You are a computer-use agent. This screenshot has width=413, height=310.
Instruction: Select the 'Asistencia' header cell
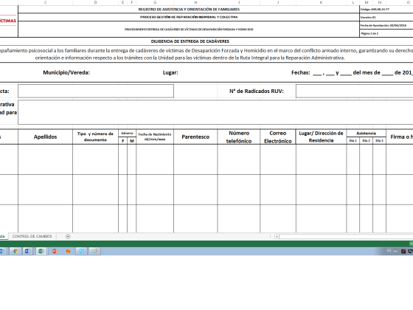366,133
